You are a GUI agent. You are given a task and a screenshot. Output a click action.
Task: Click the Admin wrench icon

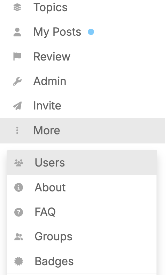[17, 81]
